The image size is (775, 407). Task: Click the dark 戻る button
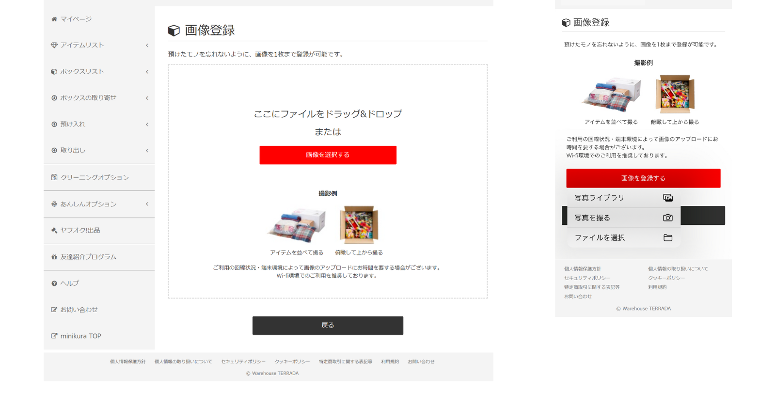328,326
